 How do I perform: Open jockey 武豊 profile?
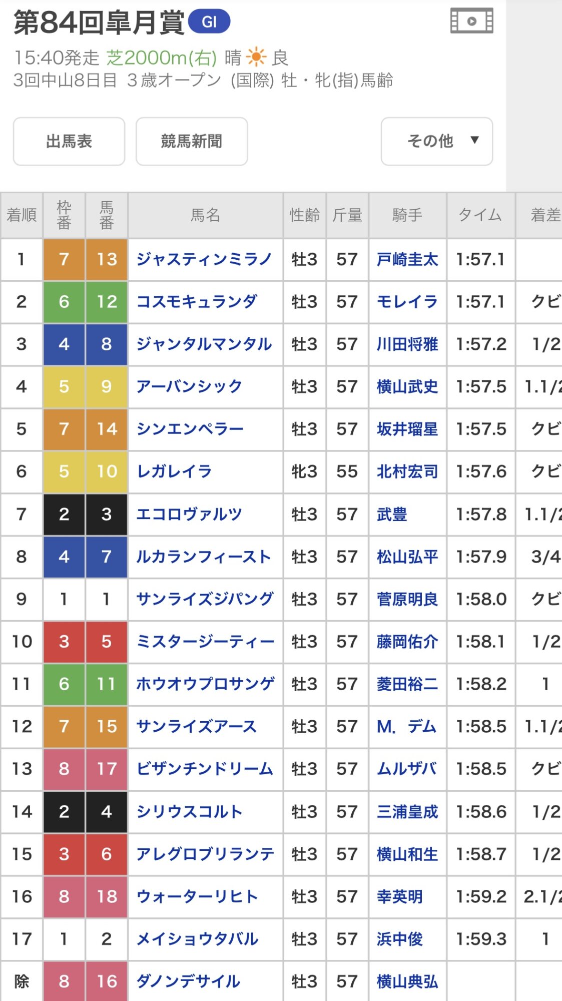[392, 514]
